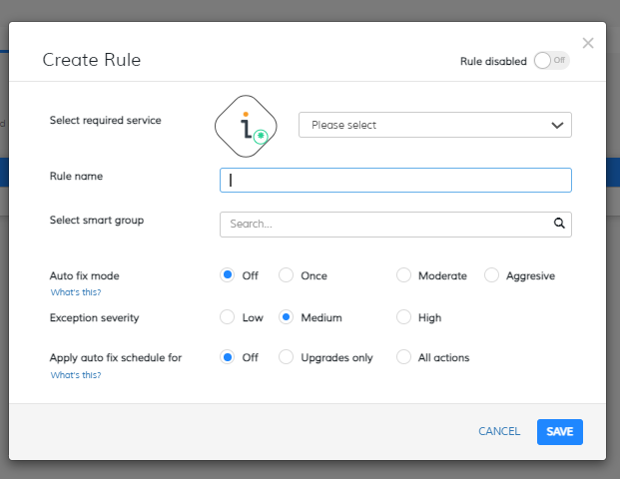This screenshot has width=620, height=479.
Task: Click the blue SAVE button
Action: pos(559,431)
